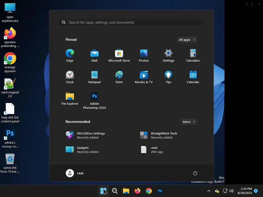Select the Recycle Bin desktop icon
Screen dimensions: 263x197
pyautogui.click(x=10, y=163)
